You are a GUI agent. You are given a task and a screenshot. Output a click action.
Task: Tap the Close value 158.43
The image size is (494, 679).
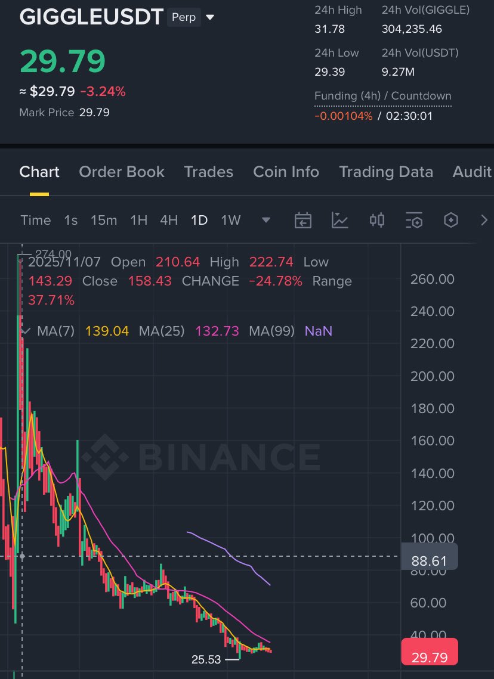[x=150, y=281]
